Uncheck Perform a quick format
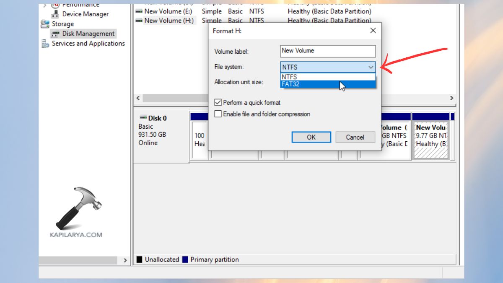This screenshot has width=503, height=283. (x=218, y=102)
